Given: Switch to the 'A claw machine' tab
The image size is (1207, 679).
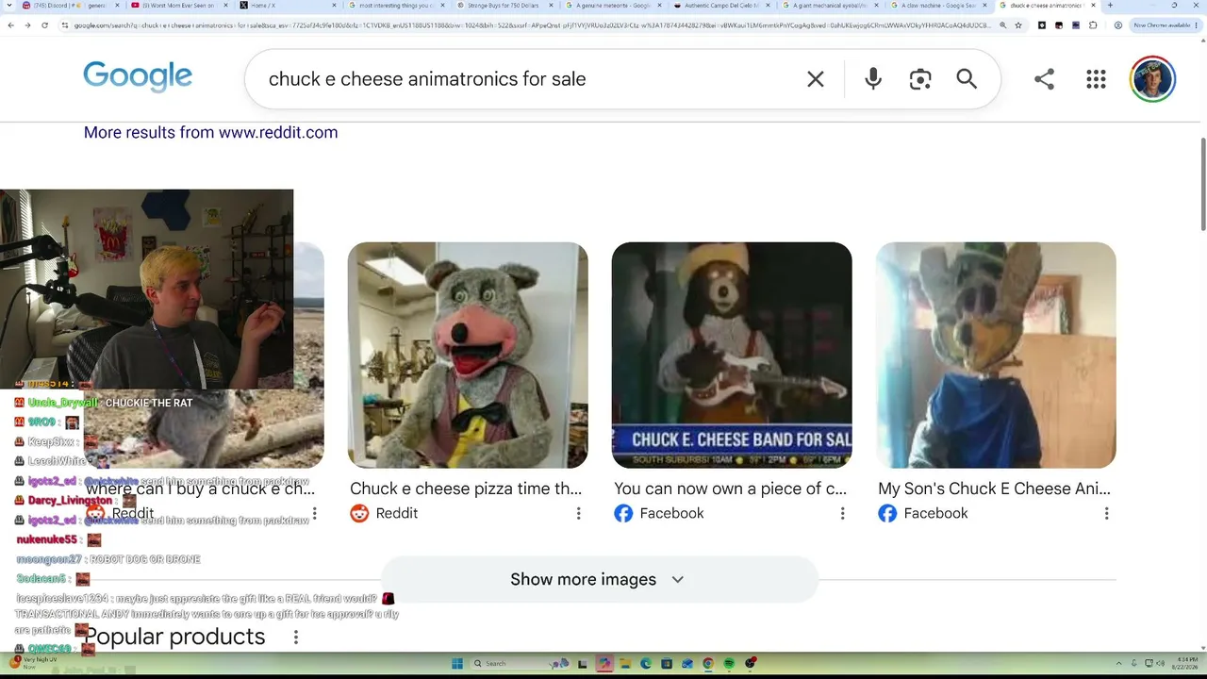Looking at the screenshot, I should (938, 6).
